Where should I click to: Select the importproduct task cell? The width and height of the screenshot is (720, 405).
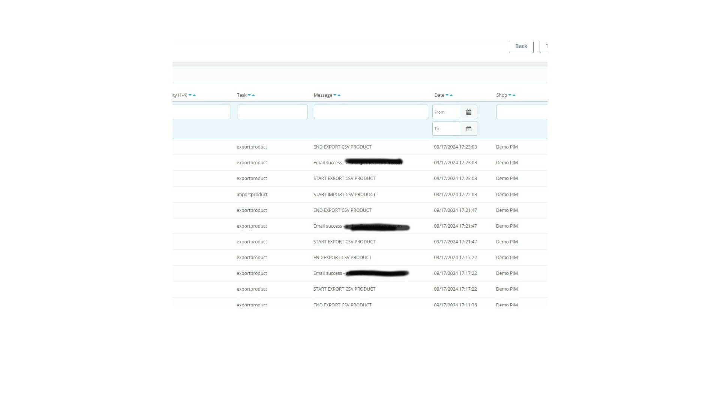point(252,195)
